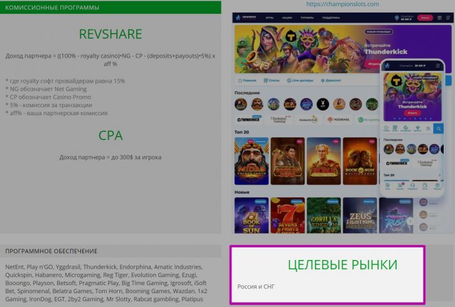Open the championslots.com link at top
455x307 pixels.
tap(343, 4)
